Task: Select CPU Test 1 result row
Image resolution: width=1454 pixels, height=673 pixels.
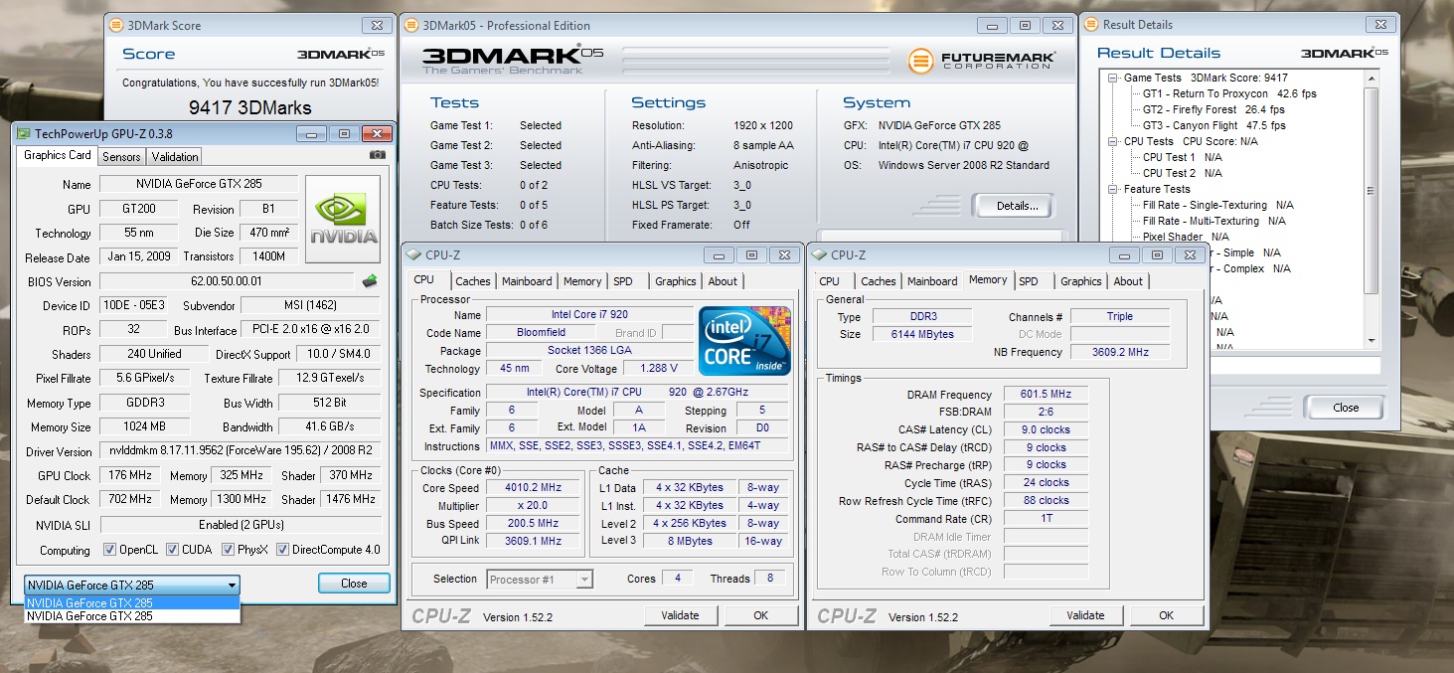Action: pos(1183,157)
